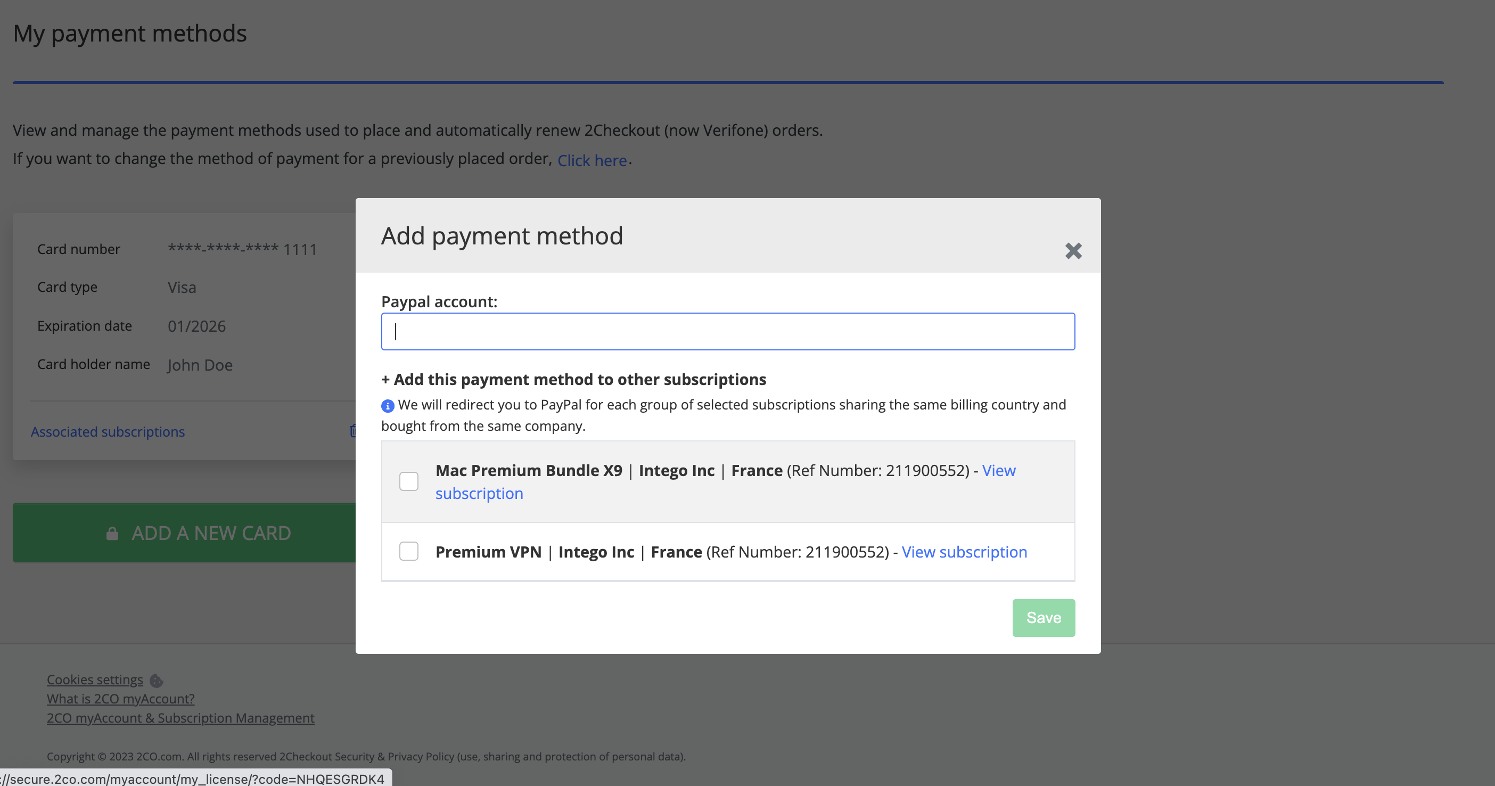Check the Premium VPN subscription checkbox
Screen dimensions: 1495x786
[x=408, y=551]
